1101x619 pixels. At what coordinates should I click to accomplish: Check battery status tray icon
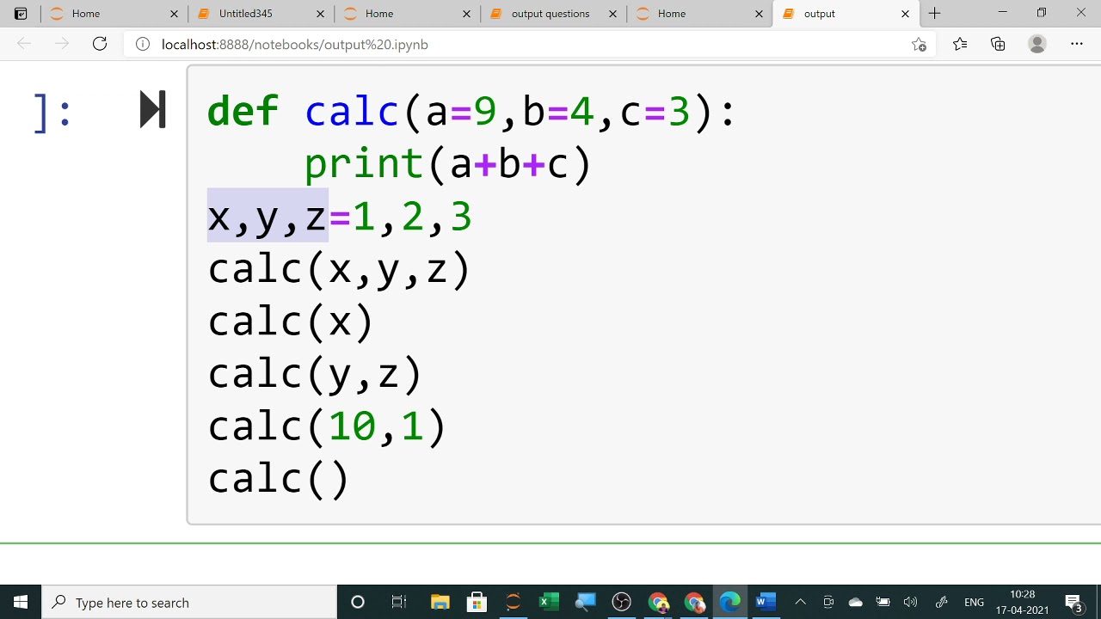pos(883,602)
